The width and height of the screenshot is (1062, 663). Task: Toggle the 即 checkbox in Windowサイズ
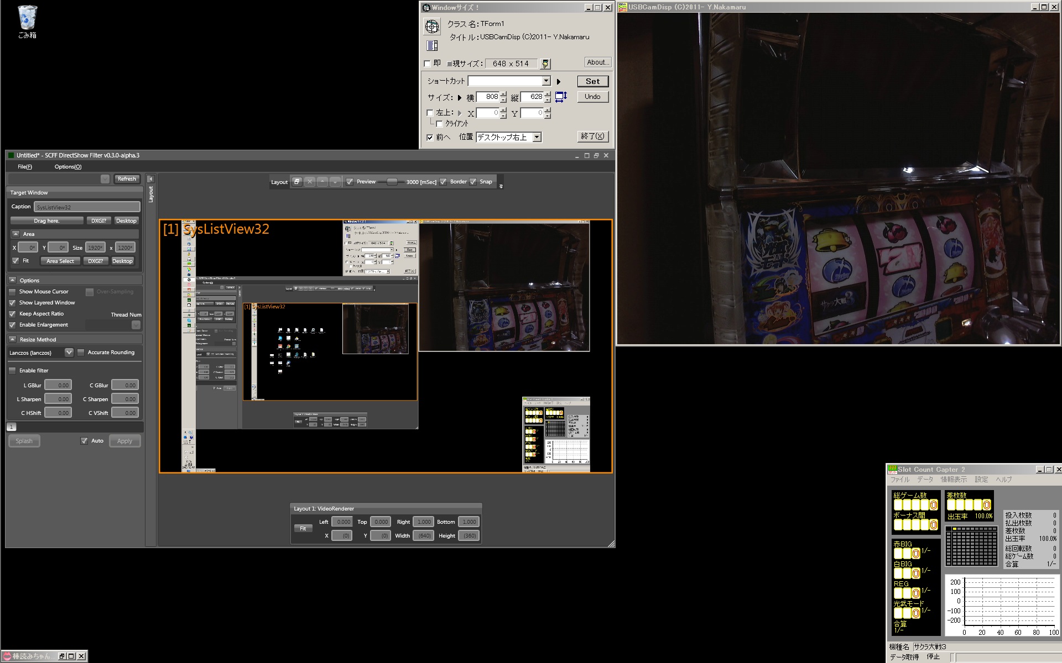427,64
